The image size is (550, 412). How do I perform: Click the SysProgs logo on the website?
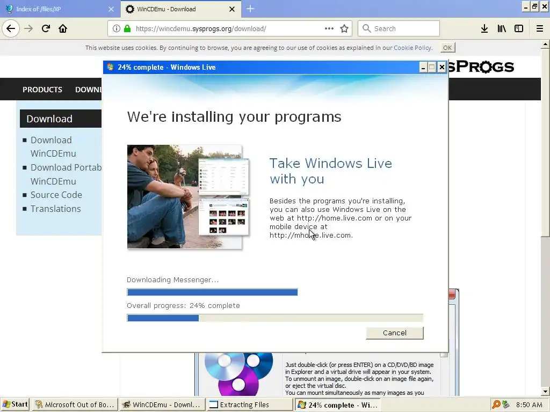click(x=482, y=67)
